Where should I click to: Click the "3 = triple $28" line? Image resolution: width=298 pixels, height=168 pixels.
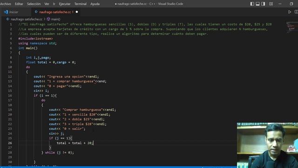[78, 124]
